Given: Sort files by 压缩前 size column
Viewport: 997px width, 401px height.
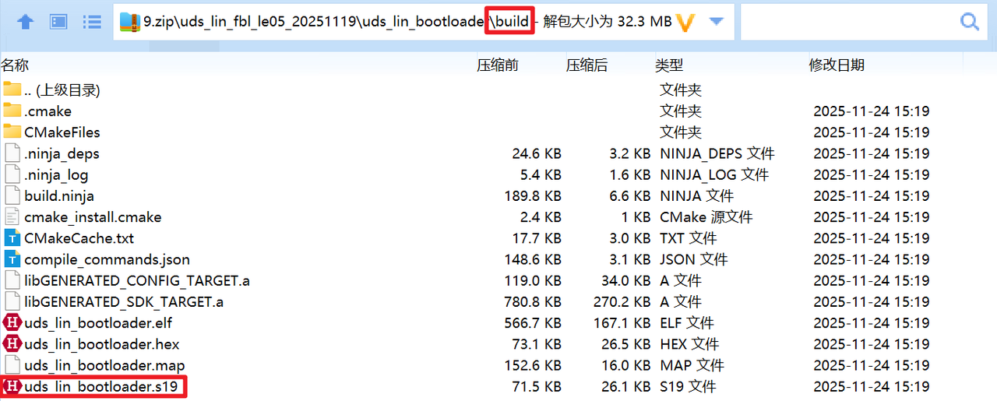Looking at the screenshot, I should 498,65.
